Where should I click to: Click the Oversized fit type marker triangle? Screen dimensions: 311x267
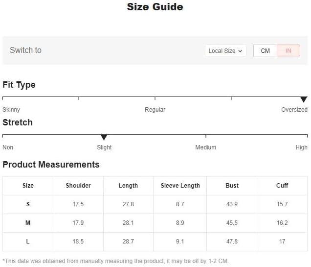[x=304, y=99]
